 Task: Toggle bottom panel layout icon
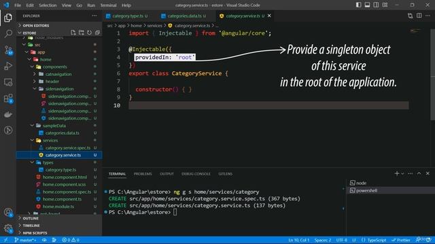click(367, 5)
